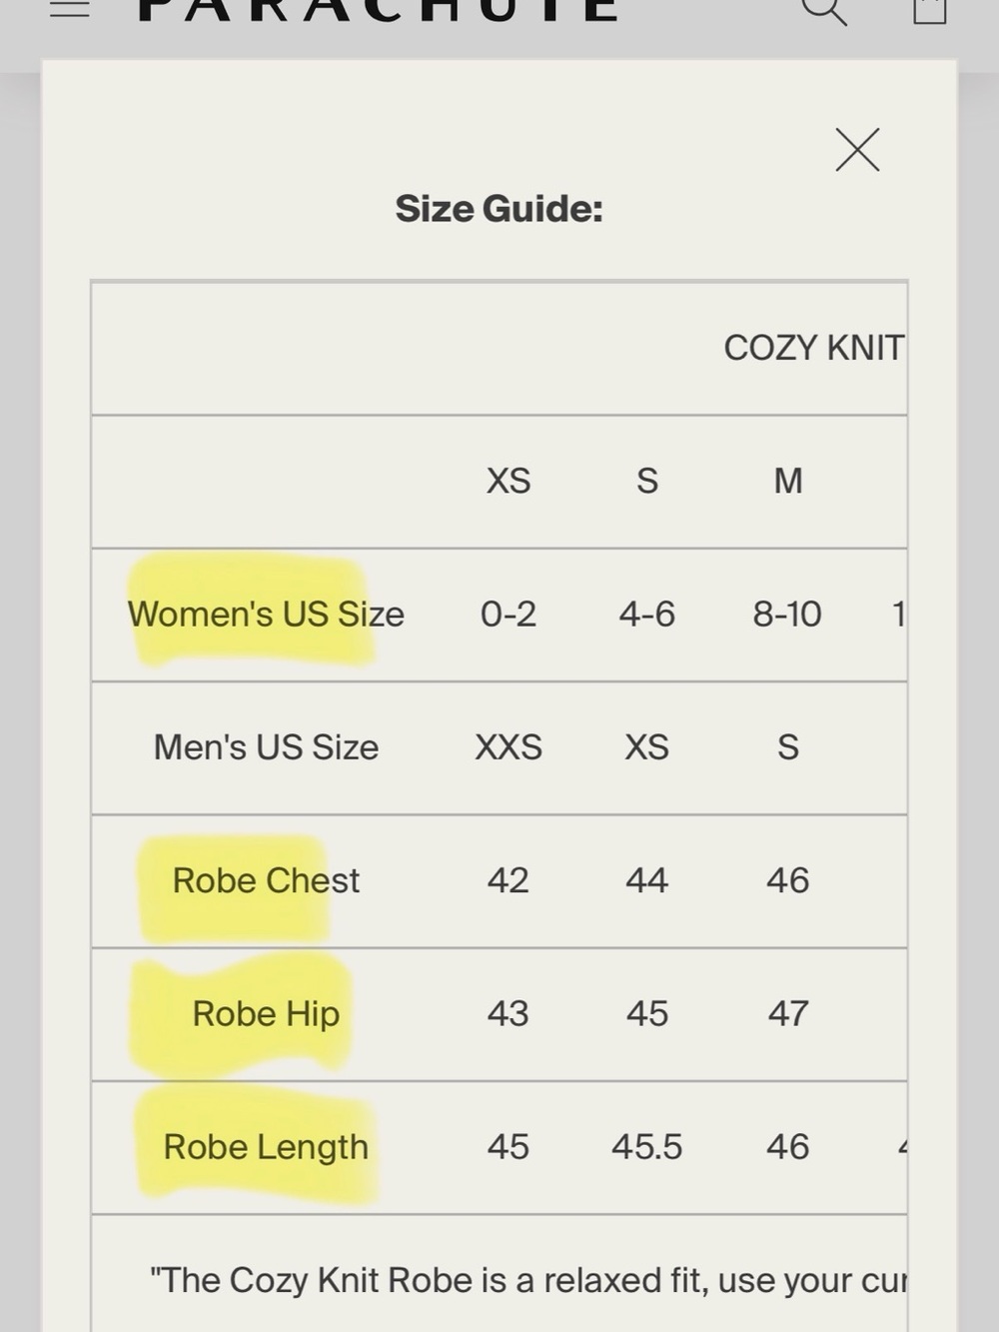The image size is (999, 1332).
Task: Select the COZY KNIT column header
Action: click(814, 348)
